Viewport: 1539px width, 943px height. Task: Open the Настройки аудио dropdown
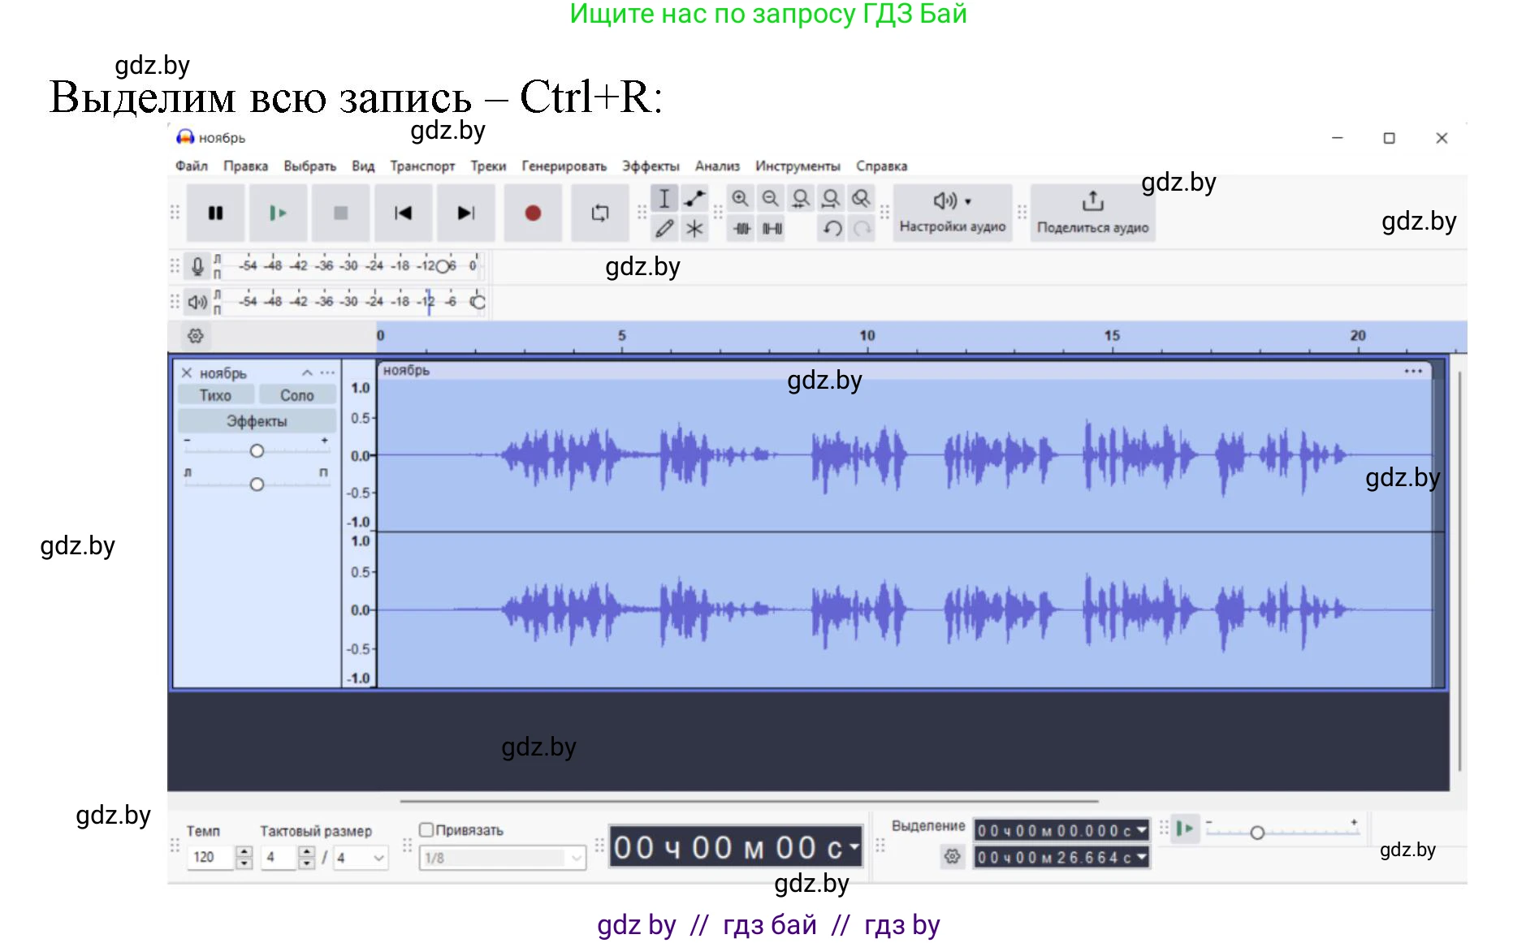[952, 212]
